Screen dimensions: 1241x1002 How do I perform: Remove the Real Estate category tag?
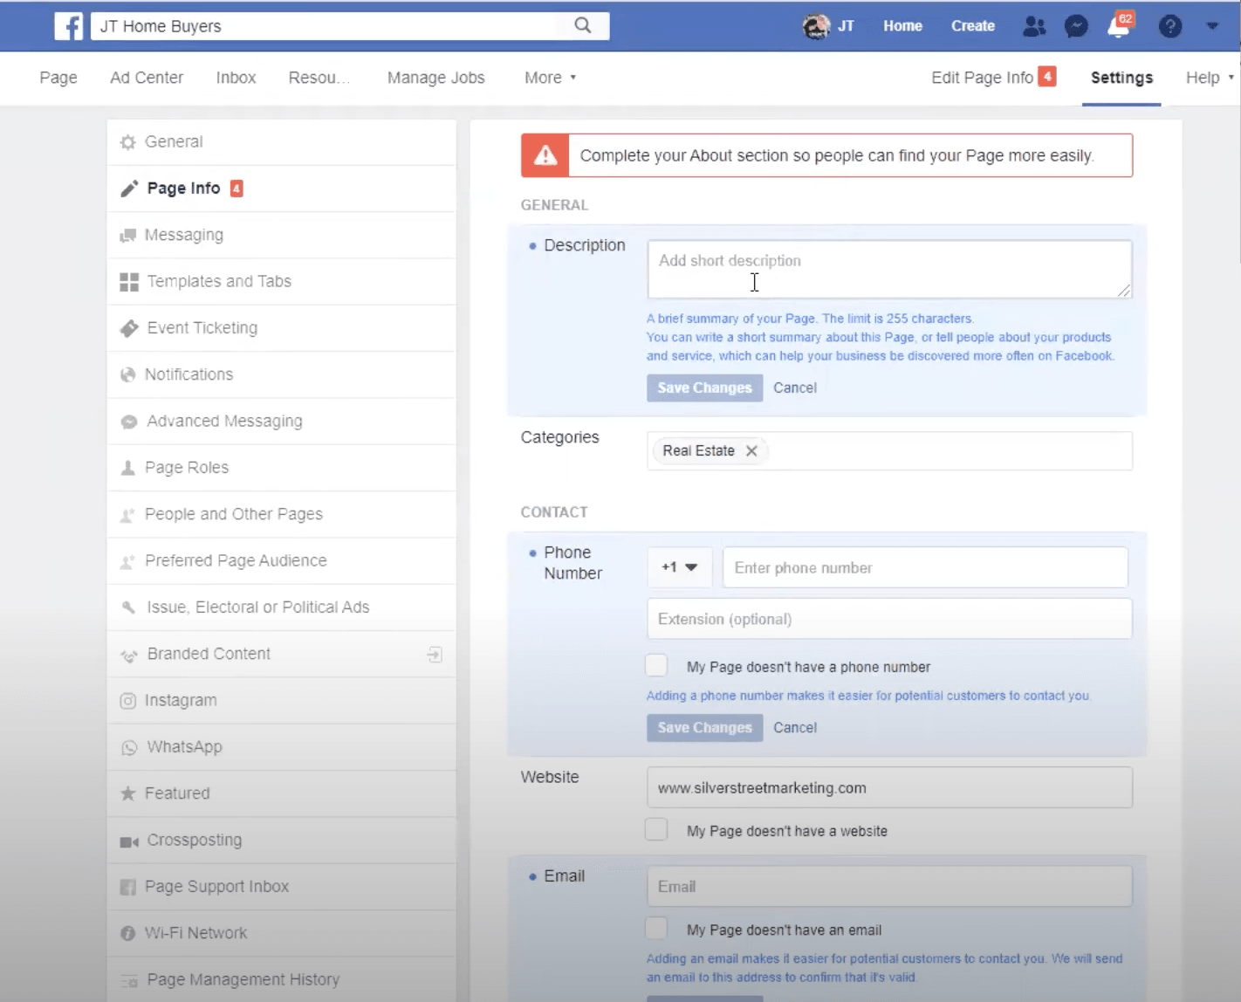(751, 451)
